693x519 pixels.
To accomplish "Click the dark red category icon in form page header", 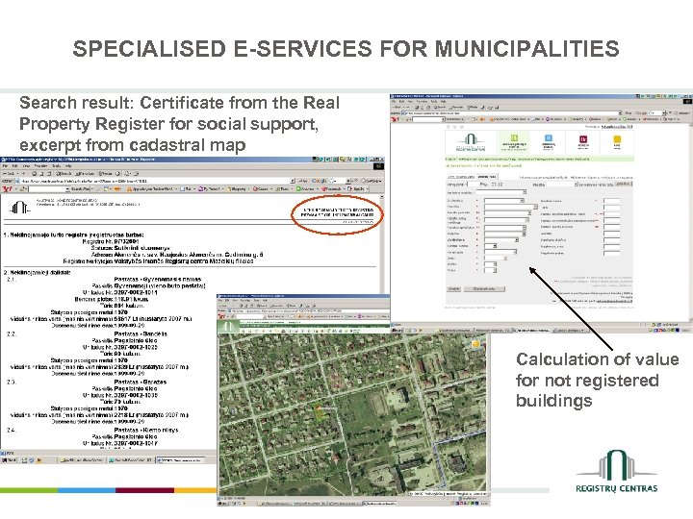I will click(583, 139).
